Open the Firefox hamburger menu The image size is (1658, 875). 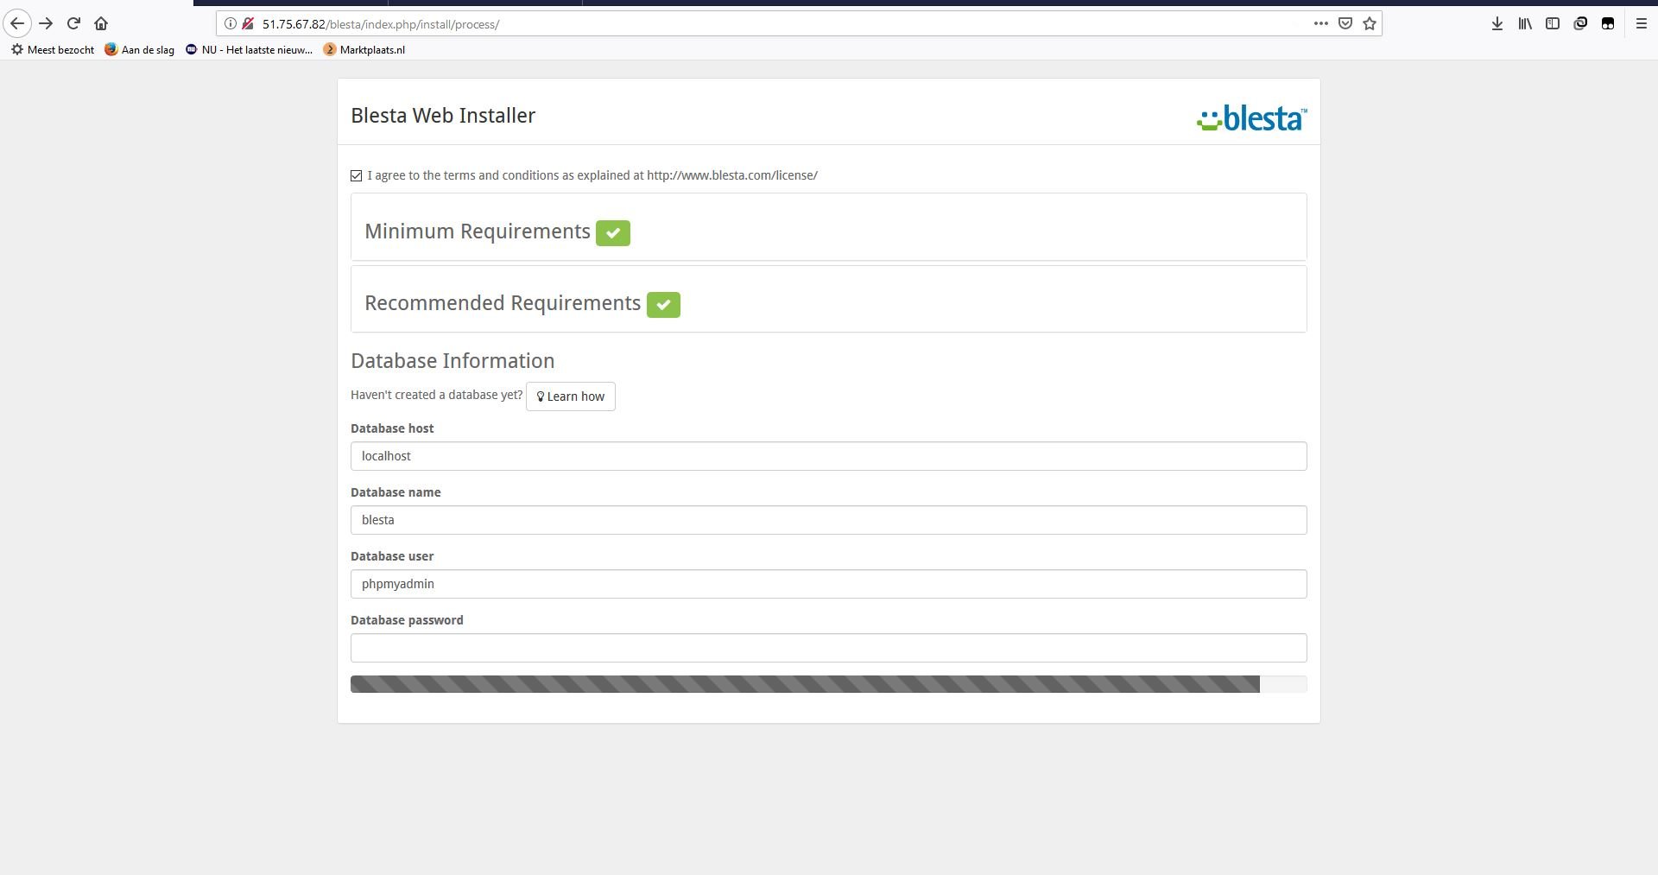click(x=1642, y=23)
